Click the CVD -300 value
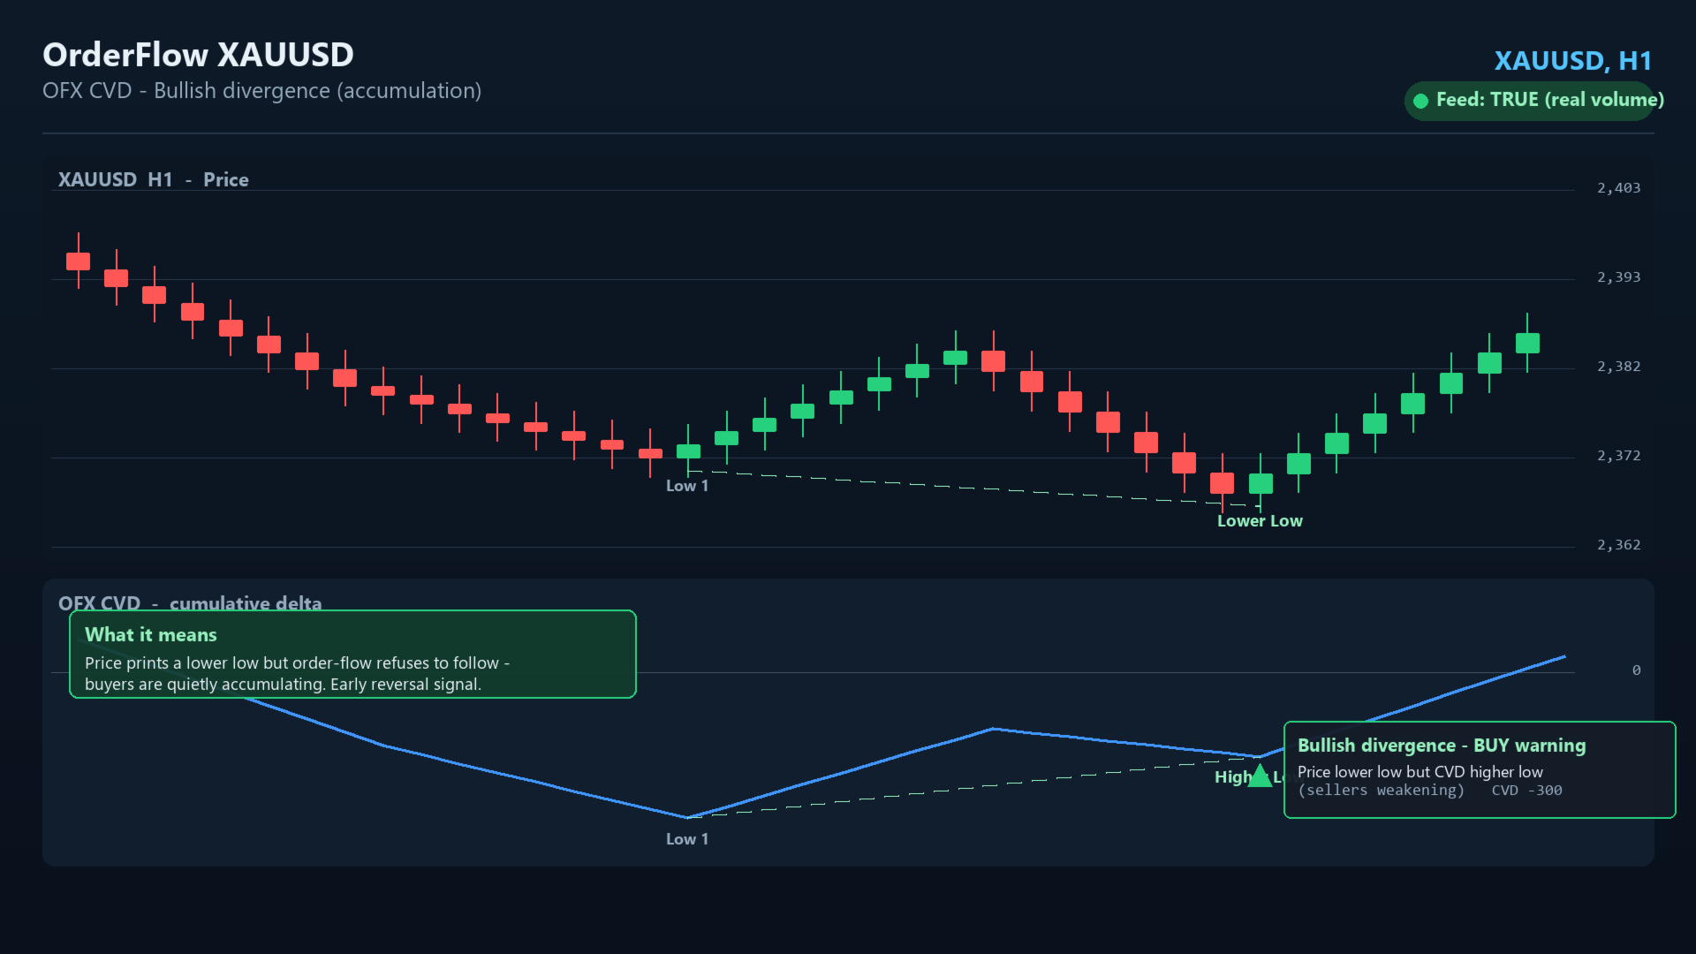Viewport: 1696px width, 954px height. [x=1526, y=791]
